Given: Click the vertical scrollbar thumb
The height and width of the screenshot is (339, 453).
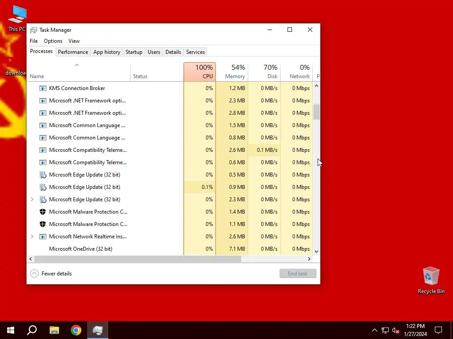Looking at the screenshot, I should coord(316,112).
